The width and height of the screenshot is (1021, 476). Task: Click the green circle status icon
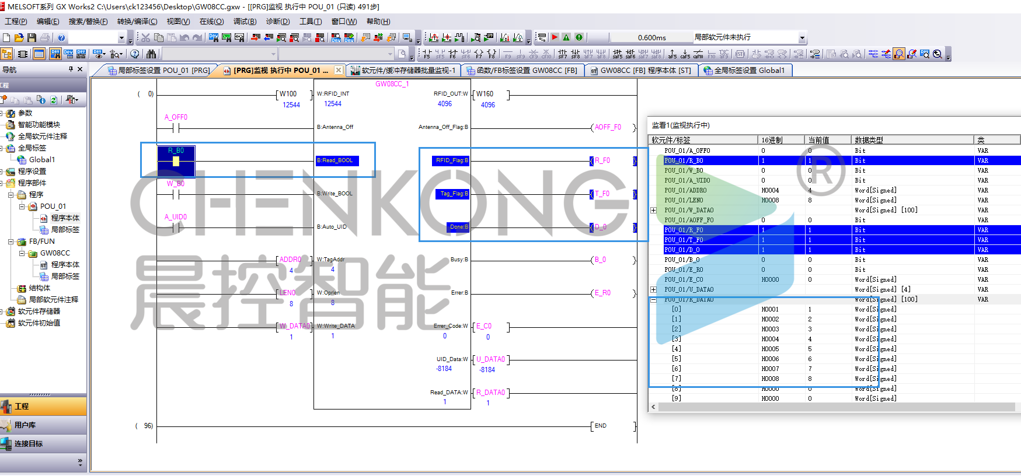tap(579, 37)
